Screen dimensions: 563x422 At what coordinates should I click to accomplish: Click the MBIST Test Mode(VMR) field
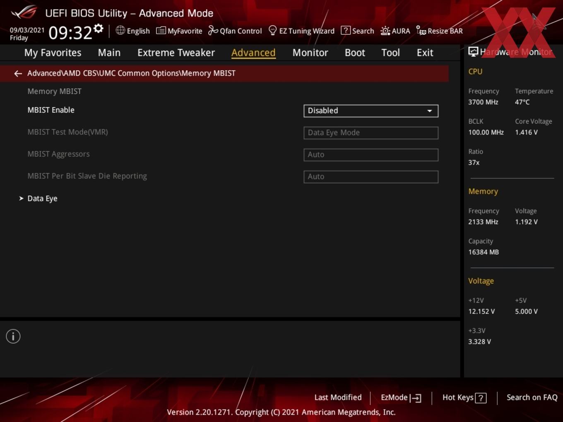[371, 133]
